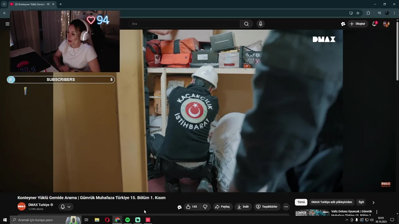This screenshot has width=399, height=224.
Task: Open Windows action center notifications
Action: 392,220
